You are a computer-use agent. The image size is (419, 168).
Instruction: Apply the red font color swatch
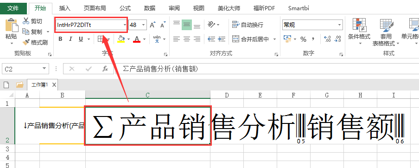click(x=137, y=39)
